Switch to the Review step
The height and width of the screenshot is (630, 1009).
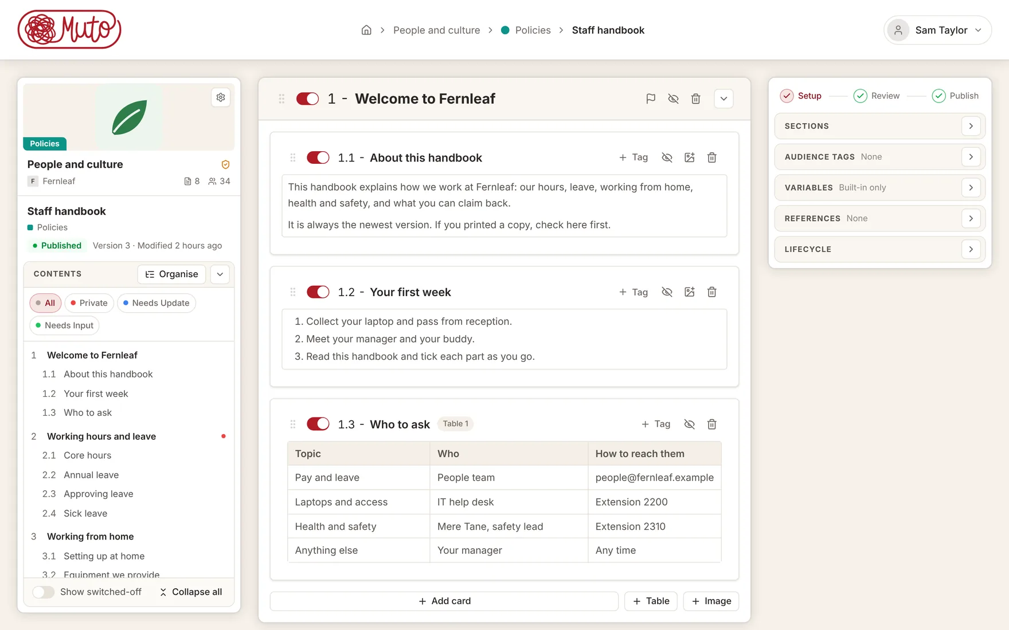877,96
